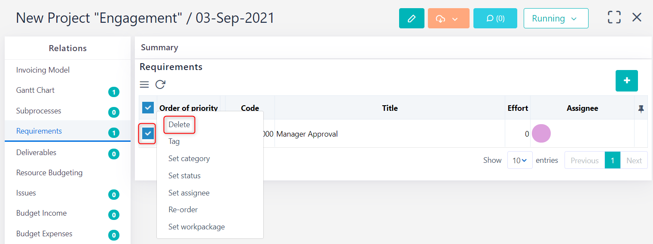Screen dimensions: 653x244
Task: Toggle the select-all header checkbox
Action: (148, 108)
